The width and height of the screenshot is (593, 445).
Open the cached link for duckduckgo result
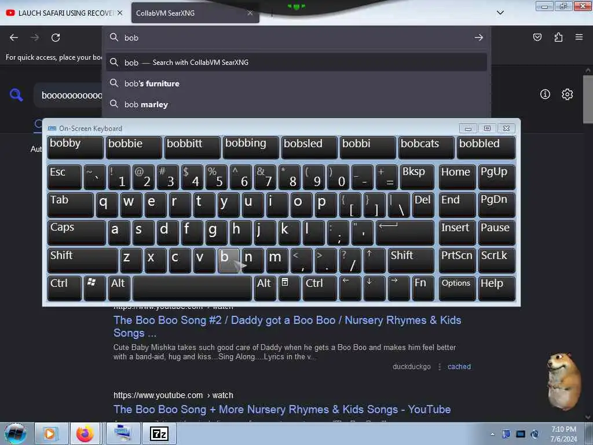(x=459, y=366)
